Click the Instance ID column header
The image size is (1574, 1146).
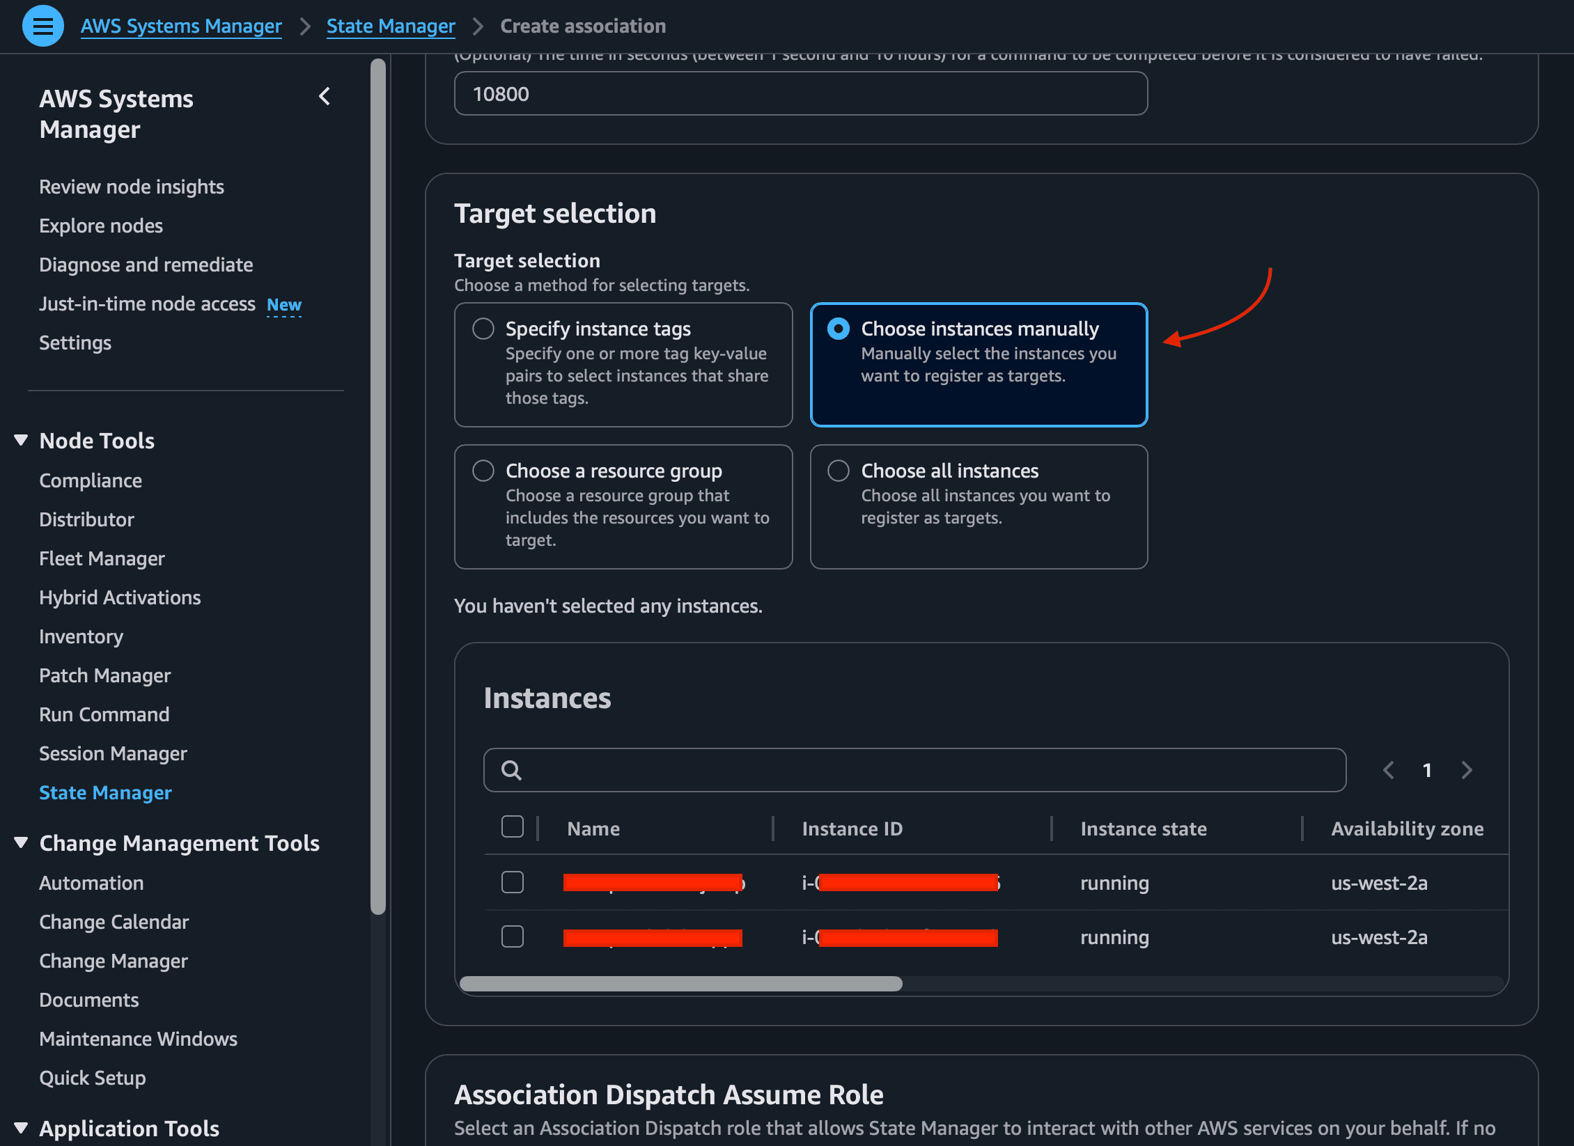pyautogui.click(x=852, y=829)
